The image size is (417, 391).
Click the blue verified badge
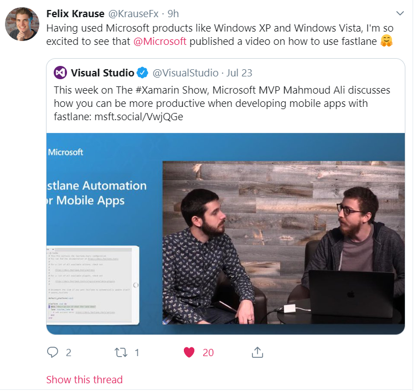(x=142, y=73)
